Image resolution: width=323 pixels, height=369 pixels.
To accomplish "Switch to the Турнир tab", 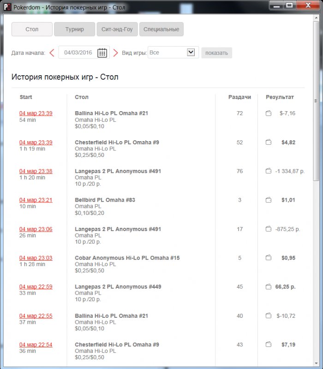I will coord(74,29).
